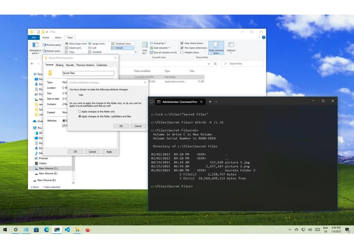Open File Explorer help icon
The height and width of the screenshot is (248, 354).
[264, 38]
